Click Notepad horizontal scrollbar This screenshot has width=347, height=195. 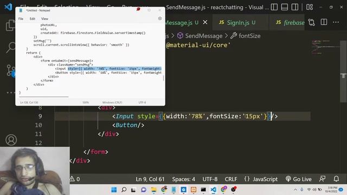[x=43, y=96]
